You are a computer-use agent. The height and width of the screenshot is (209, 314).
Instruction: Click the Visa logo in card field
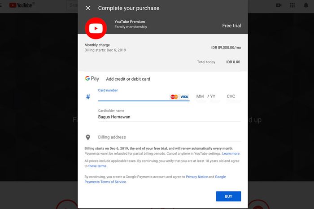(x=184, y=97)
